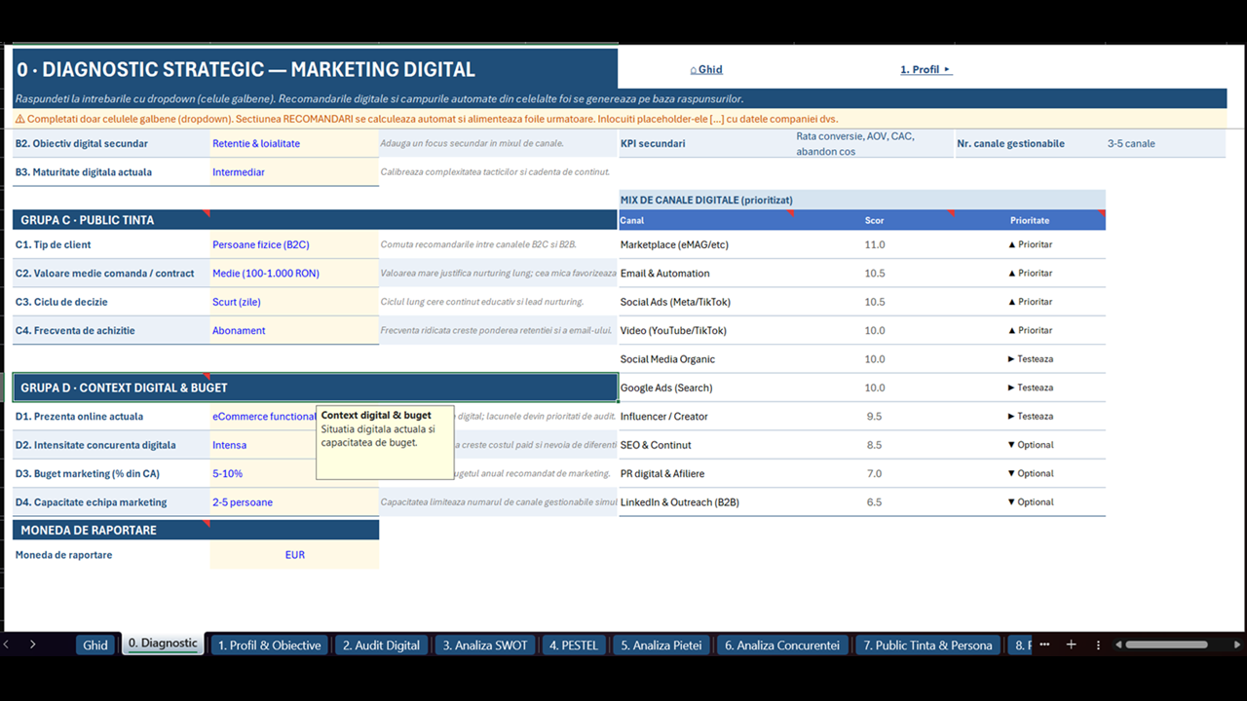Screen dimensions: 1247x701
Task: Open C4 Frecventa de achizitie dropdown 'Abonament'
Action: [294, 330]
